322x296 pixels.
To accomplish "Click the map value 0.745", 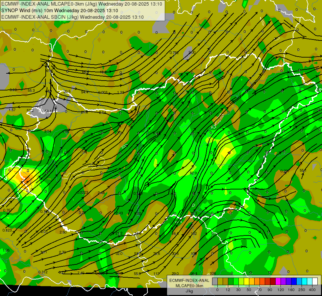I will click(45, 211).
